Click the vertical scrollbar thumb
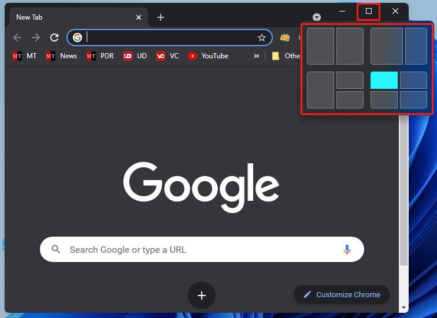Image resolution: width=437 pixels, height=318 pixels. click(x=403, y=190)
